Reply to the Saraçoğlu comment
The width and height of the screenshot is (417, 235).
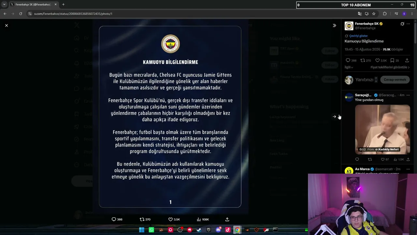(x=357, y=159)
